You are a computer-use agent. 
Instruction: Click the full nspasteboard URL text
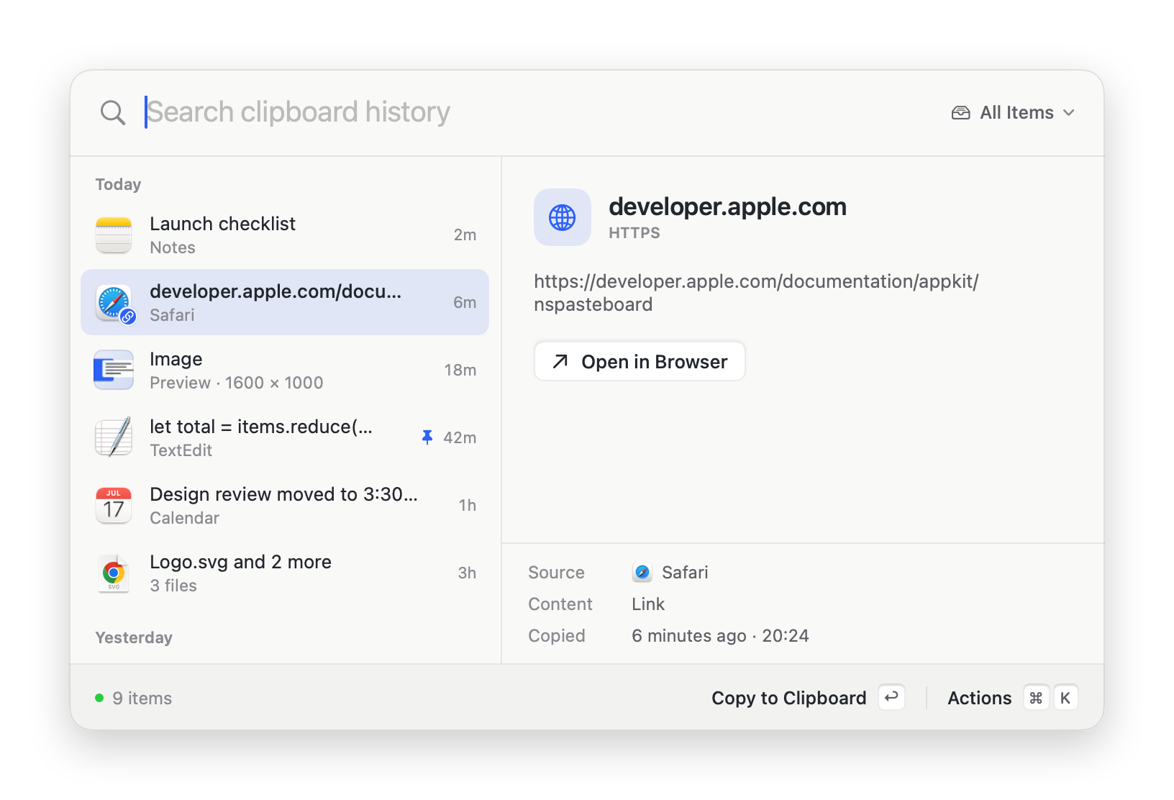(x=756, y=293)
